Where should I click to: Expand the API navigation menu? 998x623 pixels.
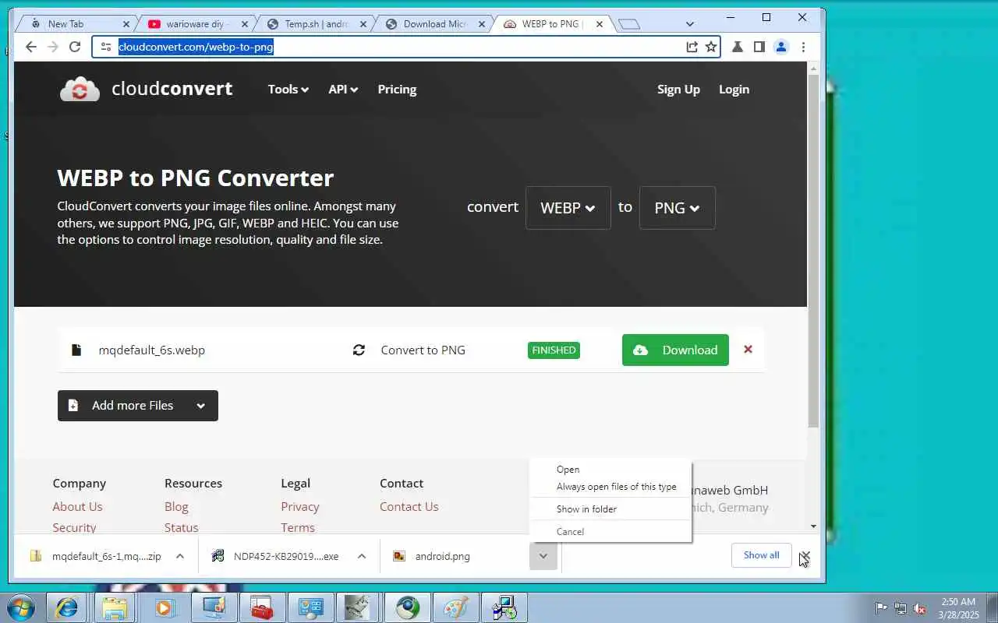pyautogui.click(x=343, y=90)
